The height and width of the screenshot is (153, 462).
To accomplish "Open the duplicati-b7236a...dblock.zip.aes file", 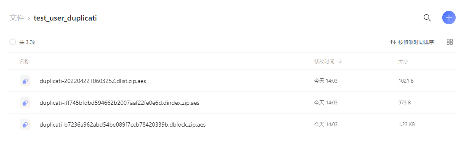I will coord(123,124).
